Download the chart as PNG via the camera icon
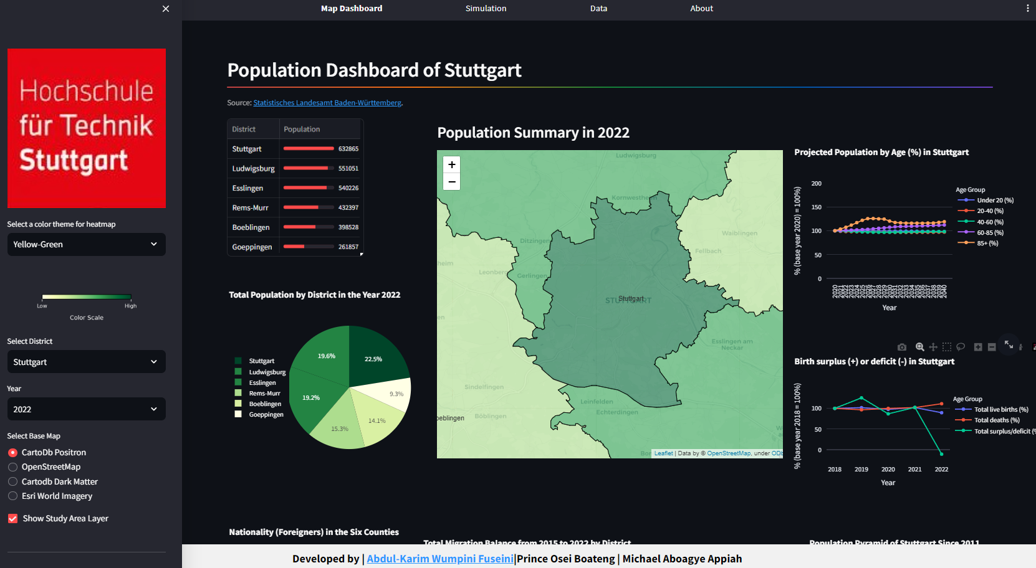The height and width of the screenshot is (568, 1036). click(x=902, y=347)
